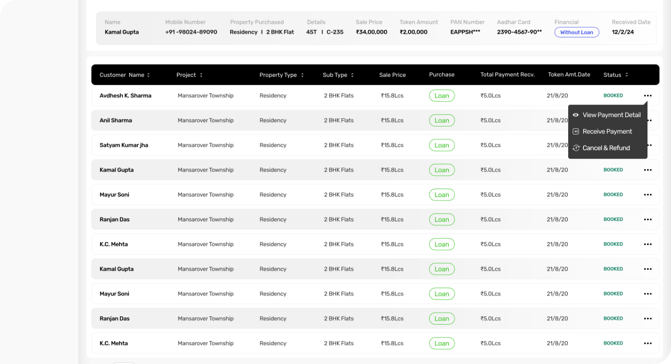Click the C-235 detail value
This screenshot has width=671, height=364.
pos(335,32)
